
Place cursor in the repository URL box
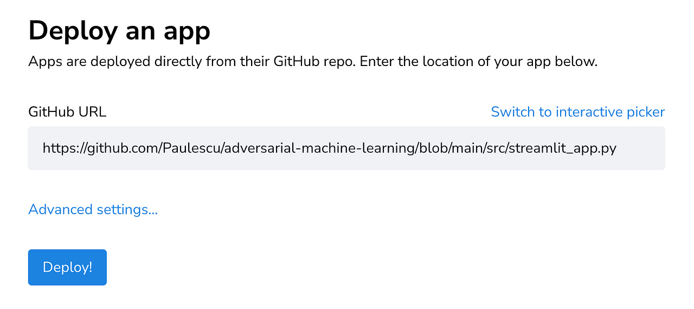pos(346,148)
